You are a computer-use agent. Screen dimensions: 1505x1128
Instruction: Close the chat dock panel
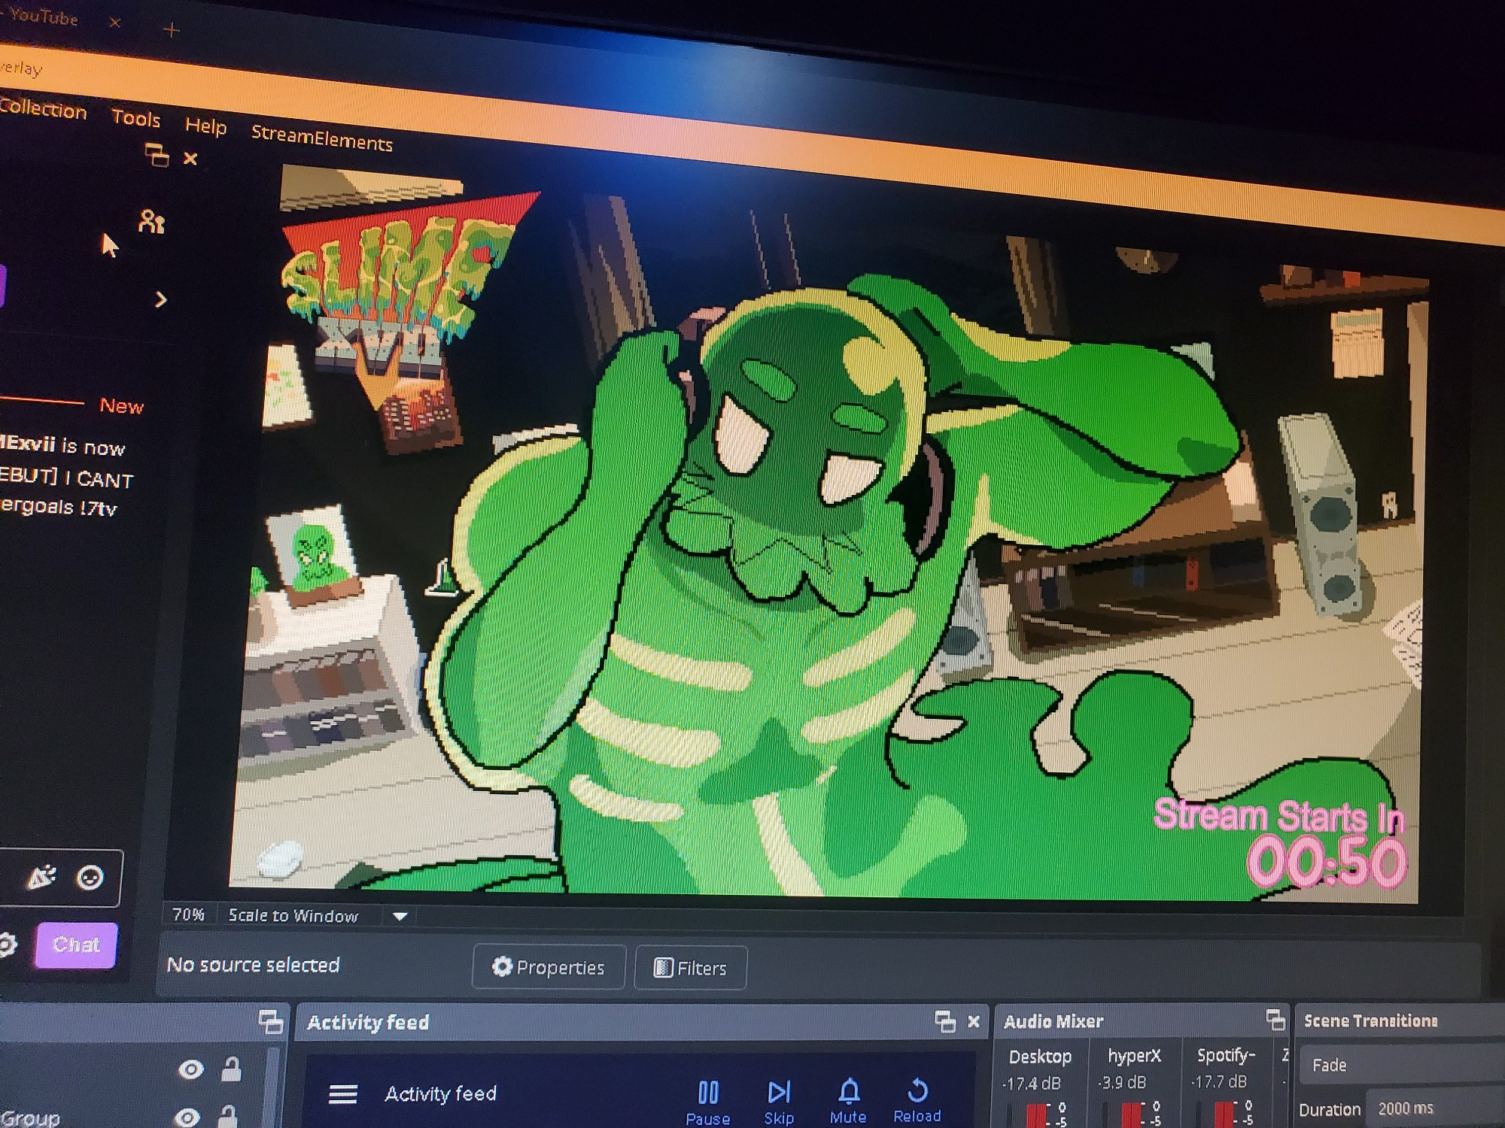(190, 159)
